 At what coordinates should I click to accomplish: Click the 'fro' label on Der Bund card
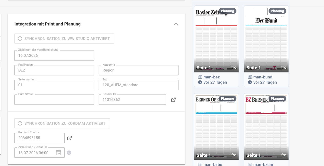pos(284,68)
